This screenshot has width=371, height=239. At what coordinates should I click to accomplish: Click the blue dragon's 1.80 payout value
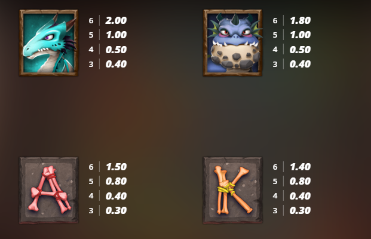coord(301,20)
